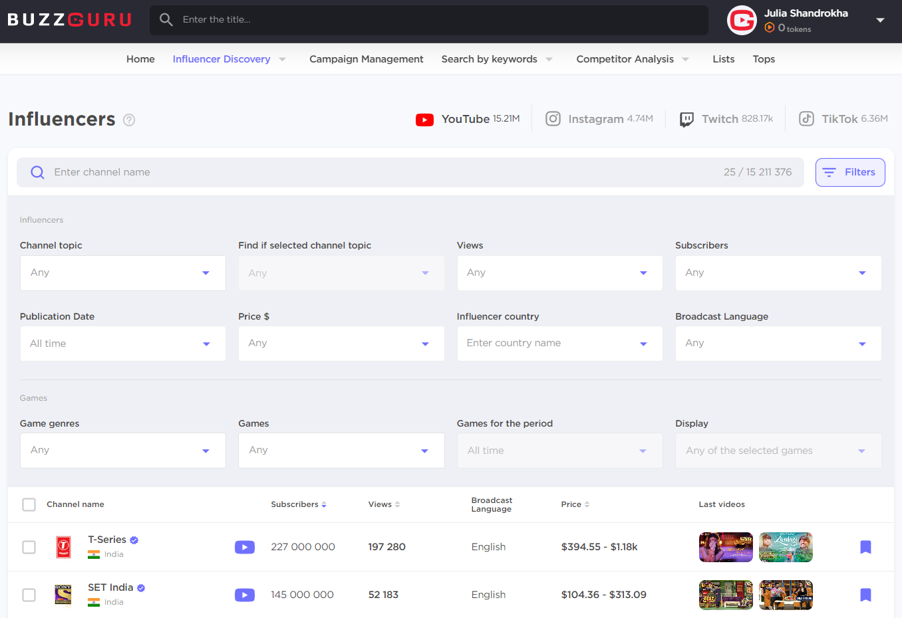Click the help icon beside Influencers heading

[x=129, y=120]
